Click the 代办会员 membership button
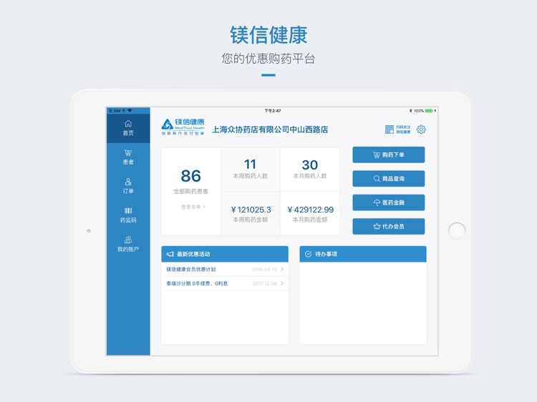Screen dimensions: 537x402 (388, 227)
